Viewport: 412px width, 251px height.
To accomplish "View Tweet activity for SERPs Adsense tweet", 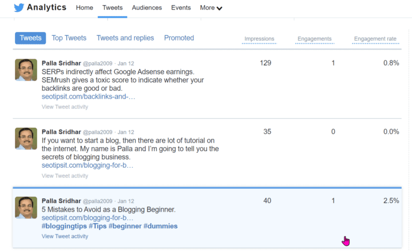I will [65, 107].
